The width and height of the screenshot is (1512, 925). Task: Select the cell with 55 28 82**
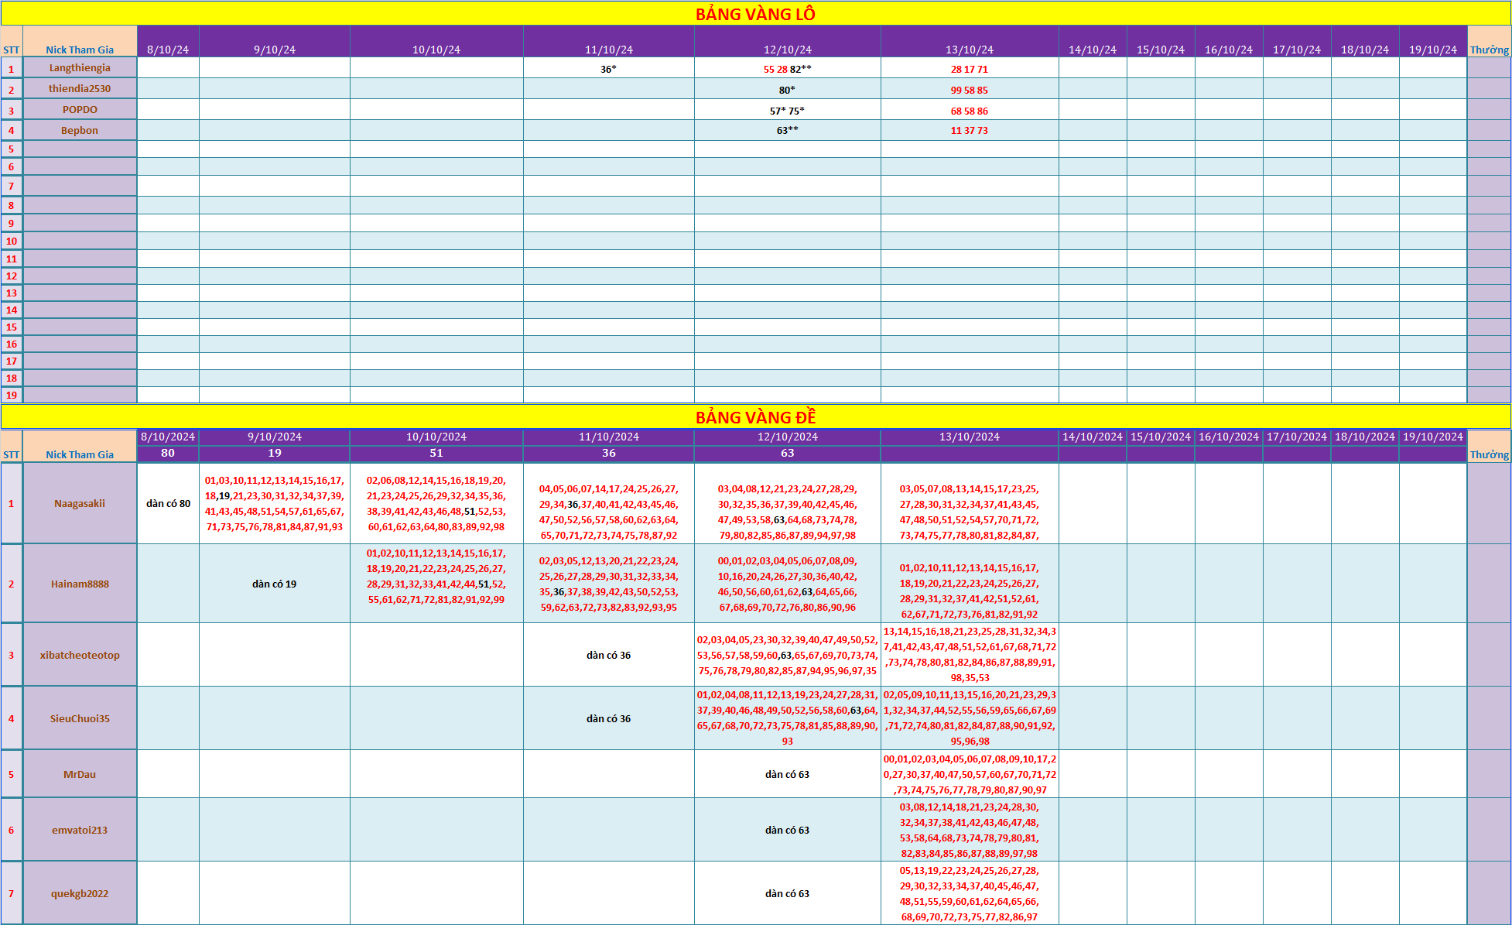(x=787, y=69)
